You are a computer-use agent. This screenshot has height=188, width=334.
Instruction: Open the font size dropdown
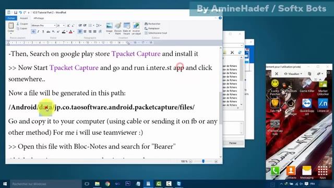tap(64, 26)
